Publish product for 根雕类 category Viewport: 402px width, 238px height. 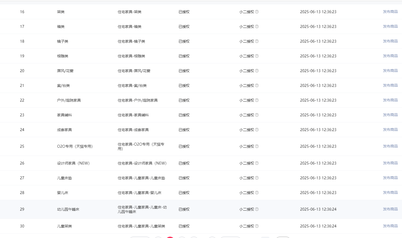point(390,56)
